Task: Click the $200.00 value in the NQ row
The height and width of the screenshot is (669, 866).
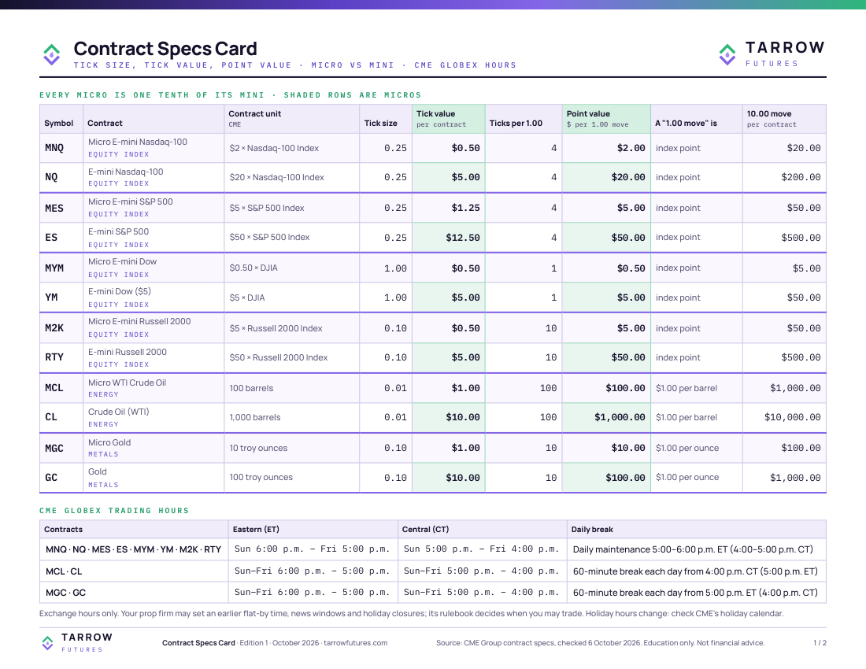Action: point(801,177)
